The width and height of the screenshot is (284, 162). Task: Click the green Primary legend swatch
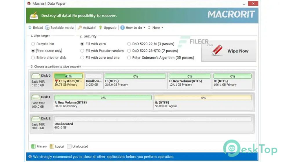point(33,146)
